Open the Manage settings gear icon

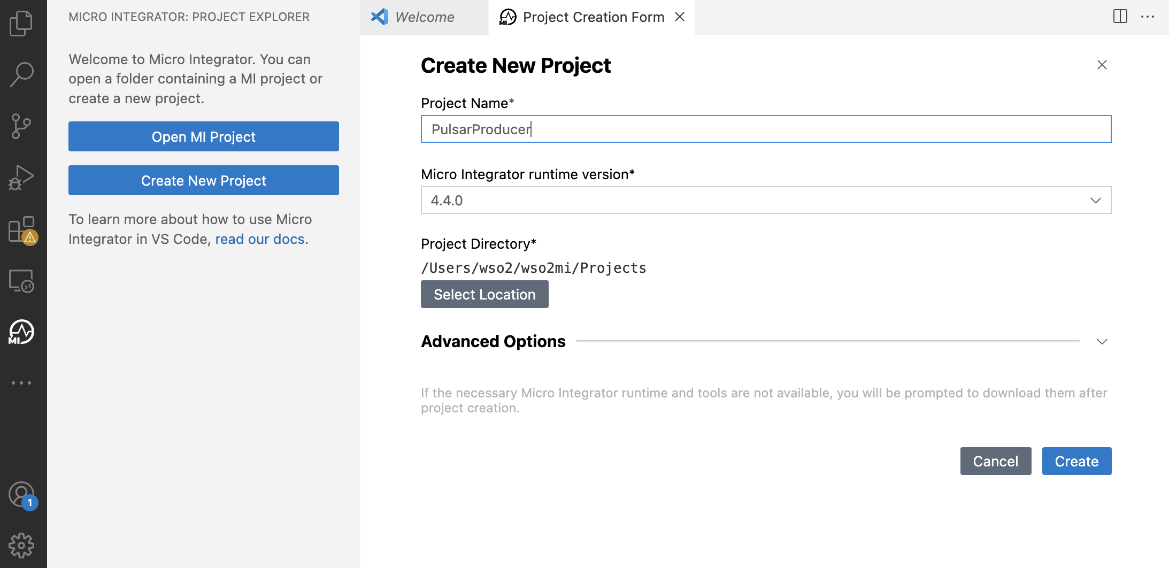tap(21, 546)
